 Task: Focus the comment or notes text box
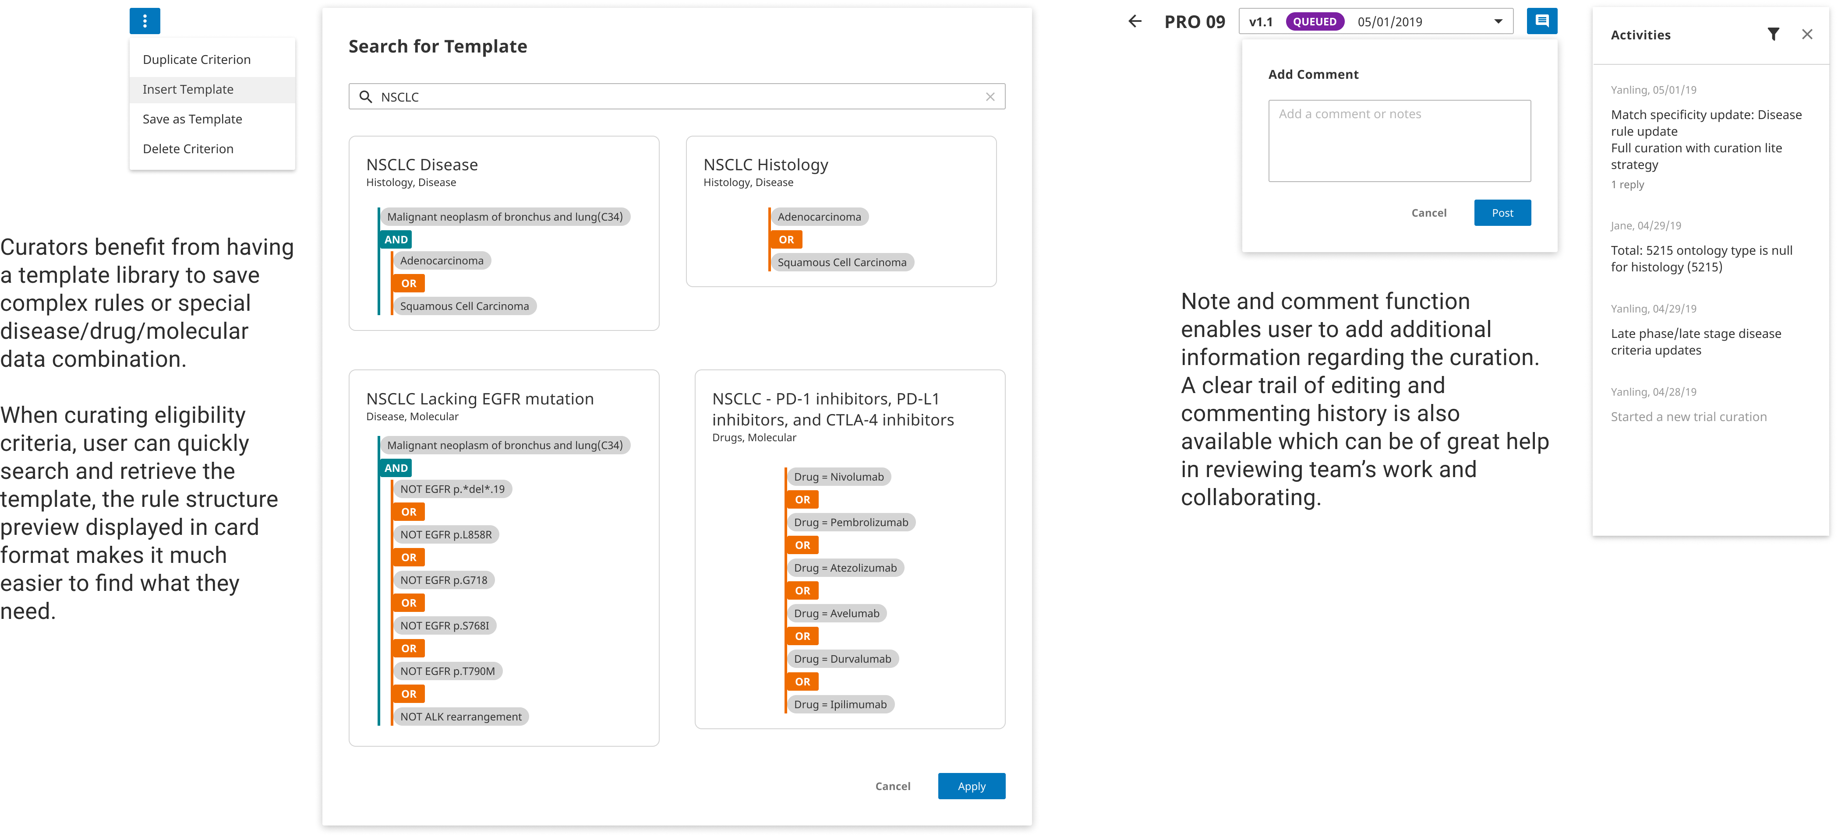[1399, 141]
